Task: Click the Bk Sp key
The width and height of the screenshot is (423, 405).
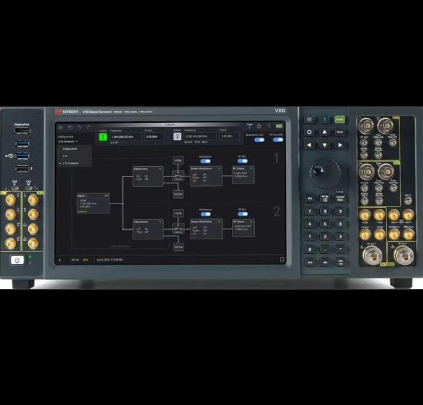Action: click(325, 199)
